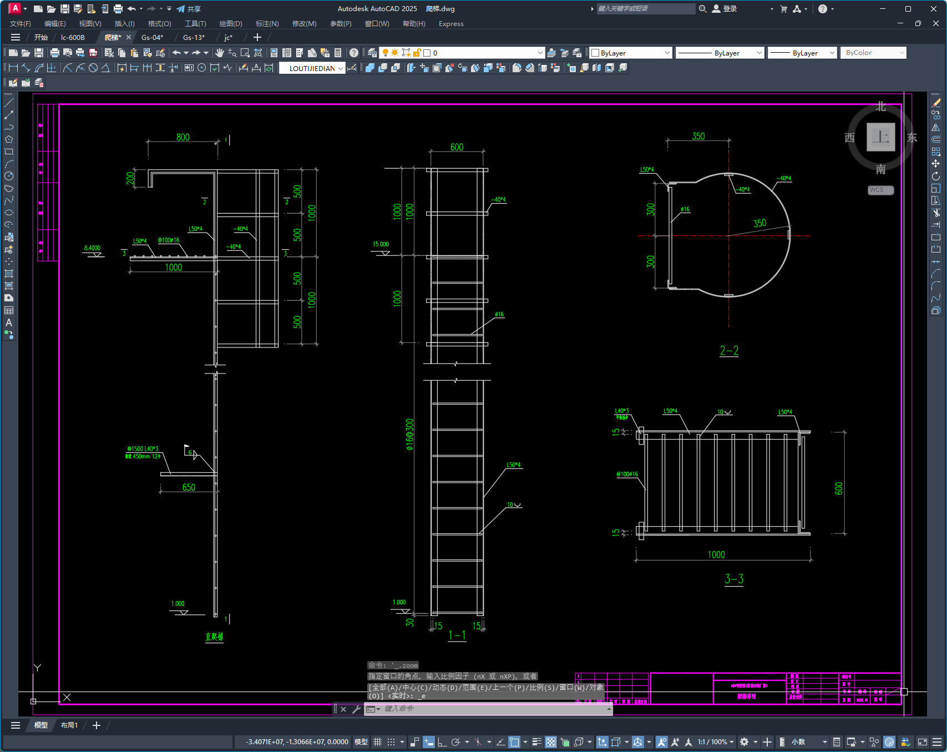The image size is (947, 752).
Task: Switch to the lc-600B drawing tab
Action: [x=73, y=37]
